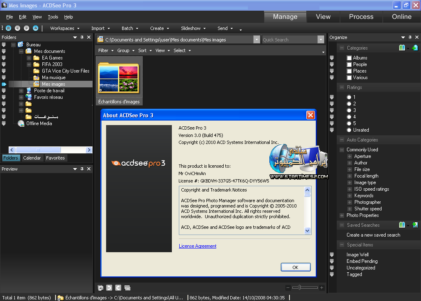Close the About ACDSee Pro 3 dialog
Viewport: 421px width, 301px height.
(310, 115)
